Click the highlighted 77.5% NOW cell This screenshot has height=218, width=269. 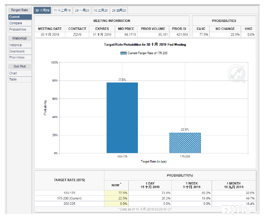tap(116, 193)
